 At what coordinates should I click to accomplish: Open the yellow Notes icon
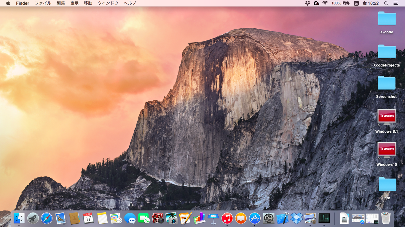(x=102, y=218)
